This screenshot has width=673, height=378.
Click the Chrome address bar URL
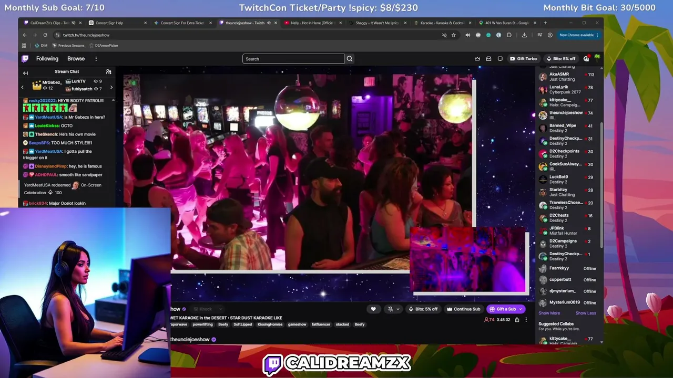[86, 35]
